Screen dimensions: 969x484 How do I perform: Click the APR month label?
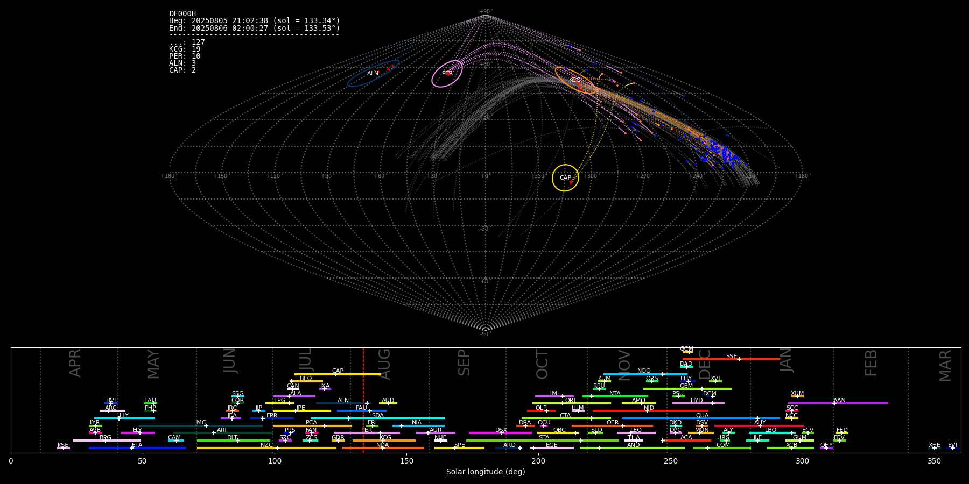point(75,363)
